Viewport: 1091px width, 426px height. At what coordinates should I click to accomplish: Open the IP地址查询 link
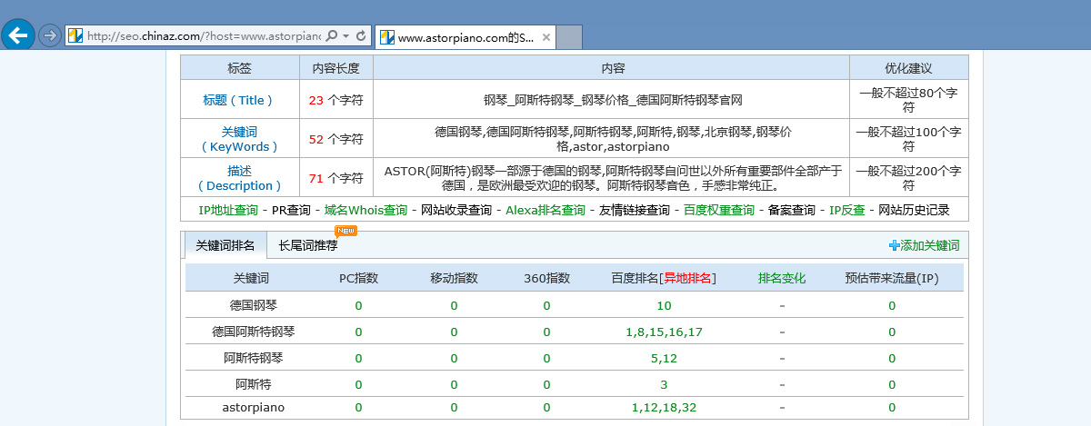pyautogui.click(x=228, y=210)
